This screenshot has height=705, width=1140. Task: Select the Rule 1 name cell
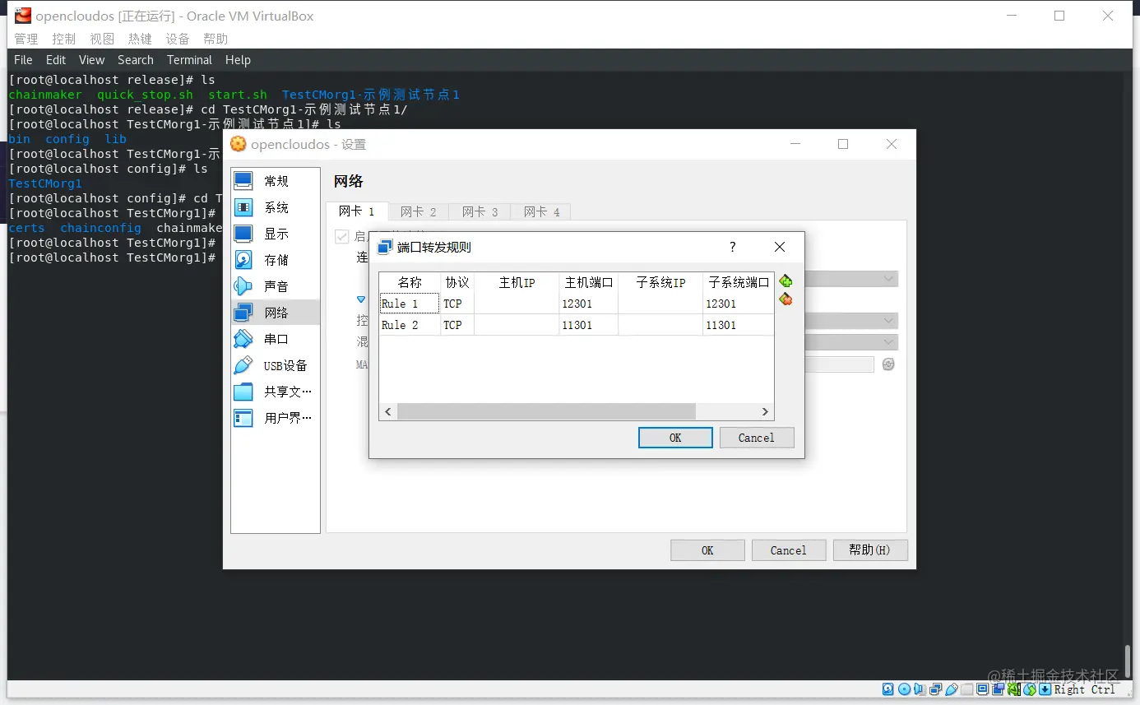click(410, 304)
